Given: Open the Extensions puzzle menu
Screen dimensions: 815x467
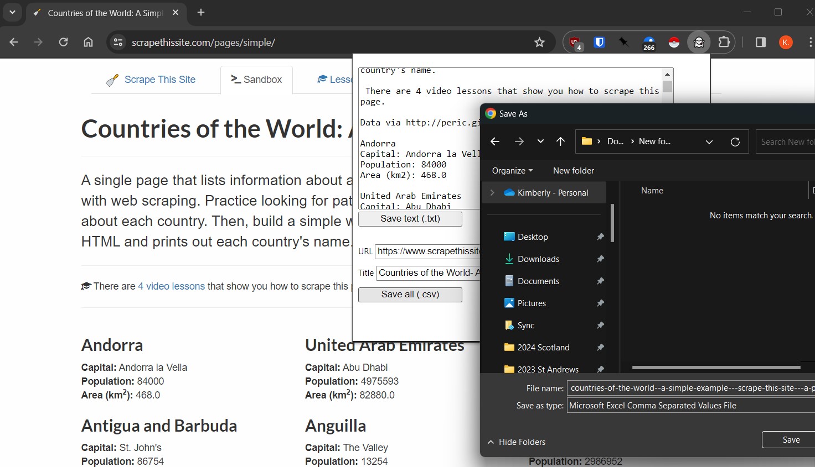Looking at the screenshot, I should [x=724, y=42].
